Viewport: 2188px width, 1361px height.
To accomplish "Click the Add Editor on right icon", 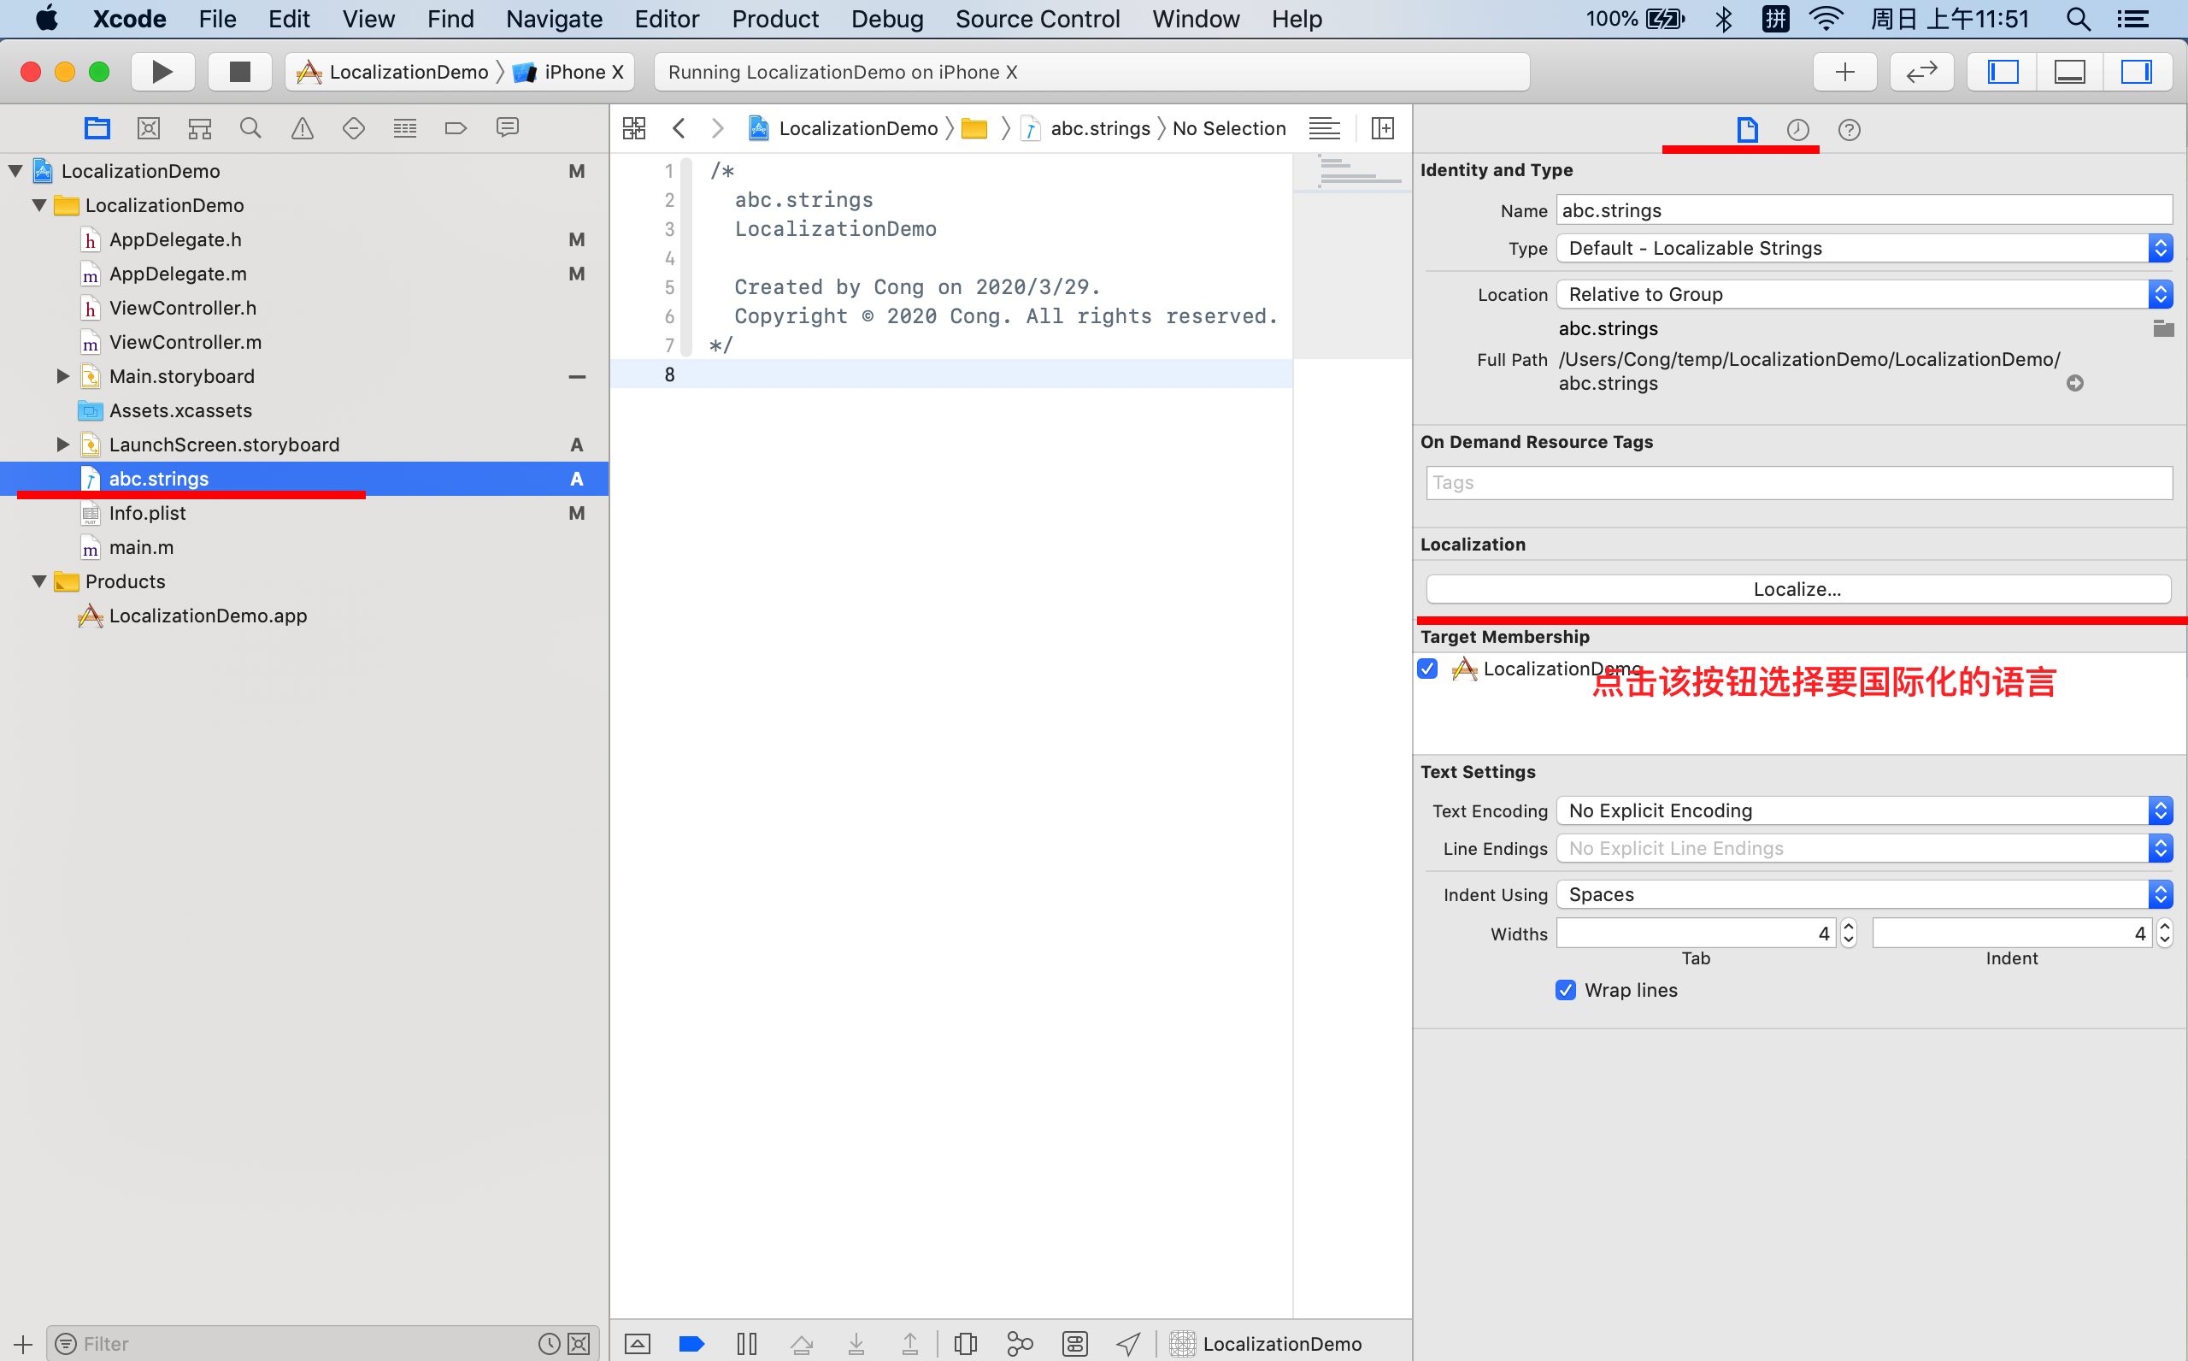I will click(x=1383, y=129).
